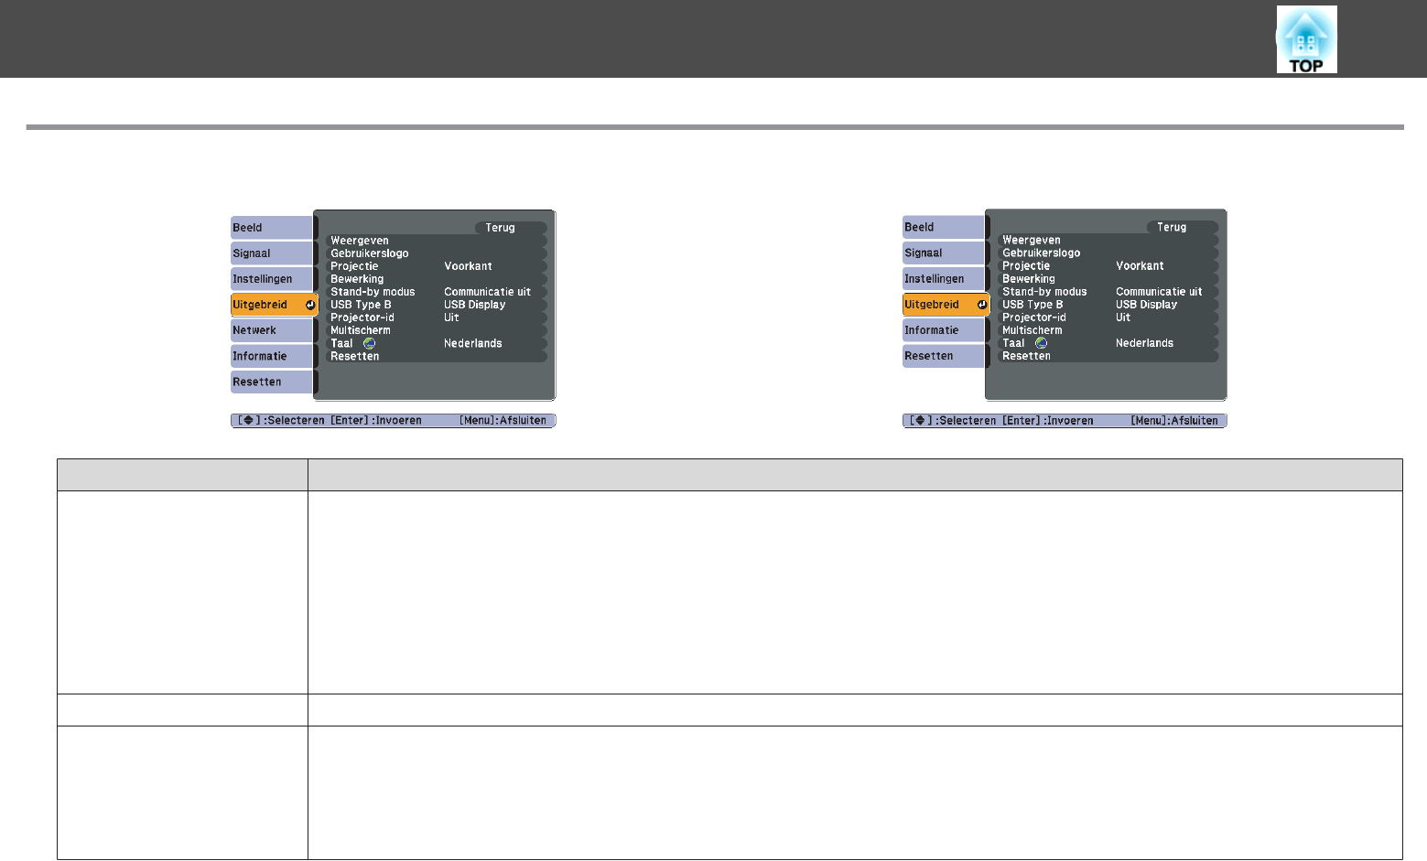This screenshot has height=861, width=1427.
Task: Click Nederlands value in left menu
Action: 473,344
